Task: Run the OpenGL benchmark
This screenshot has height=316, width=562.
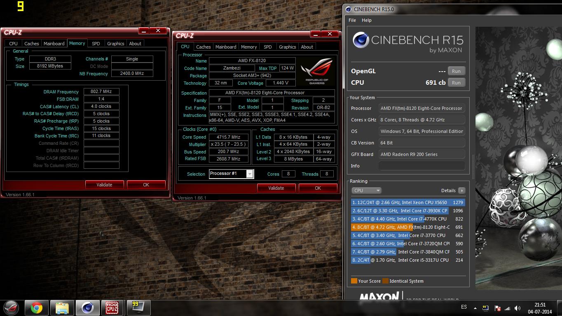Action: pos(456,71)
